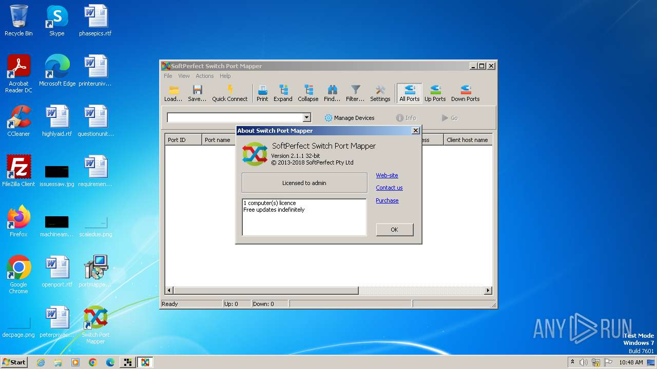The height and width of the screenshot is (369, 657).
Task: Click the Print toolbar icon
Action: (262, 93)
